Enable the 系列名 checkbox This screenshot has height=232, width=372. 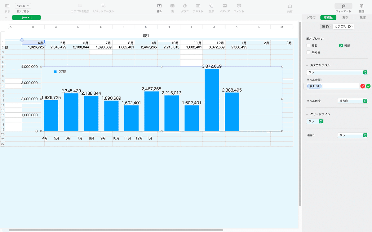point(308,52)
